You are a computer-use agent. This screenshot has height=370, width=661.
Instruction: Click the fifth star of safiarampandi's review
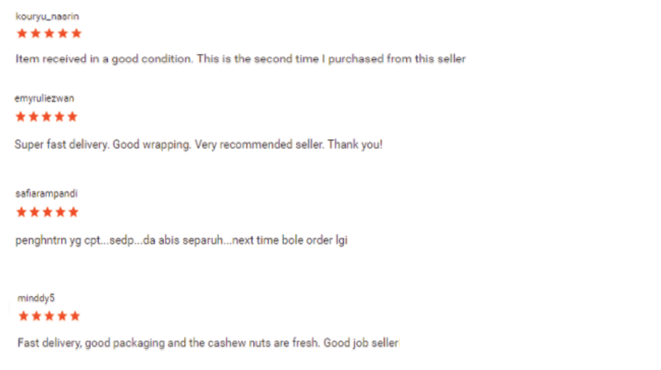(x=74, y=212)
